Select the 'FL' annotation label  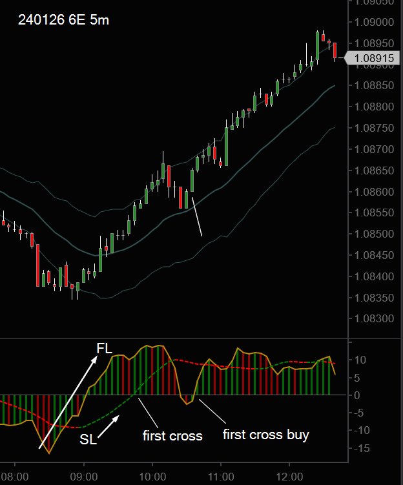pyautogui.click(x=104, y=349)
